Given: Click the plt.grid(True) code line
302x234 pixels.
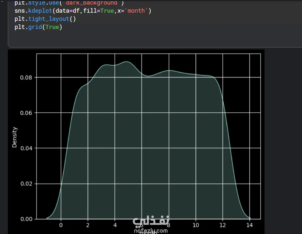Looking at the screenshot, I should coord(38,27).
